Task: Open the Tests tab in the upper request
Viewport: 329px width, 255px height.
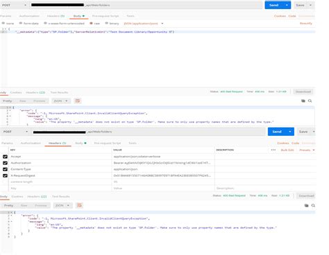Action: pos(130,16)
